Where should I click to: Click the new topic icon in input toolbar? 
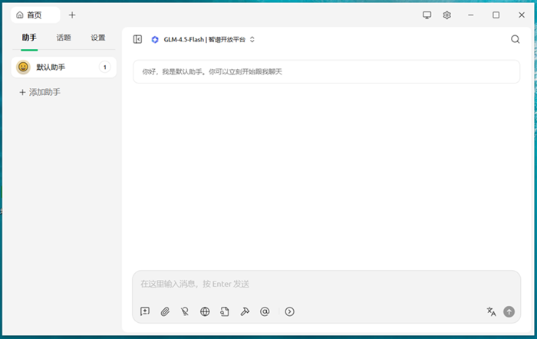145,311
